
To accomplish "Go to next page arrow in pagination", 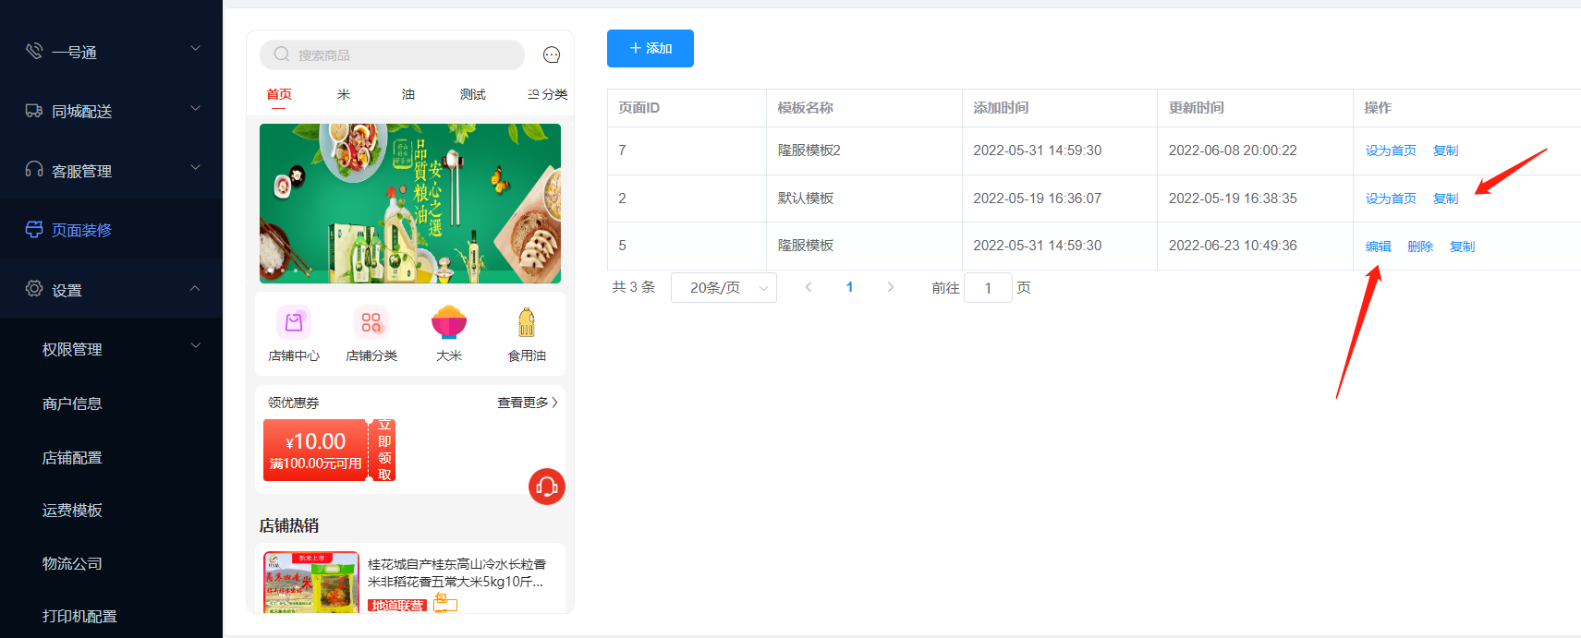I will (x=891, y=287).
